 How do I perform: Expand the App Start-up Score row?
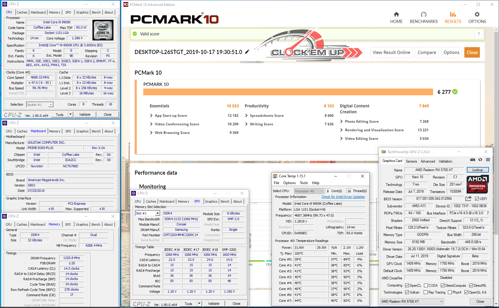[x=152, y=116]
